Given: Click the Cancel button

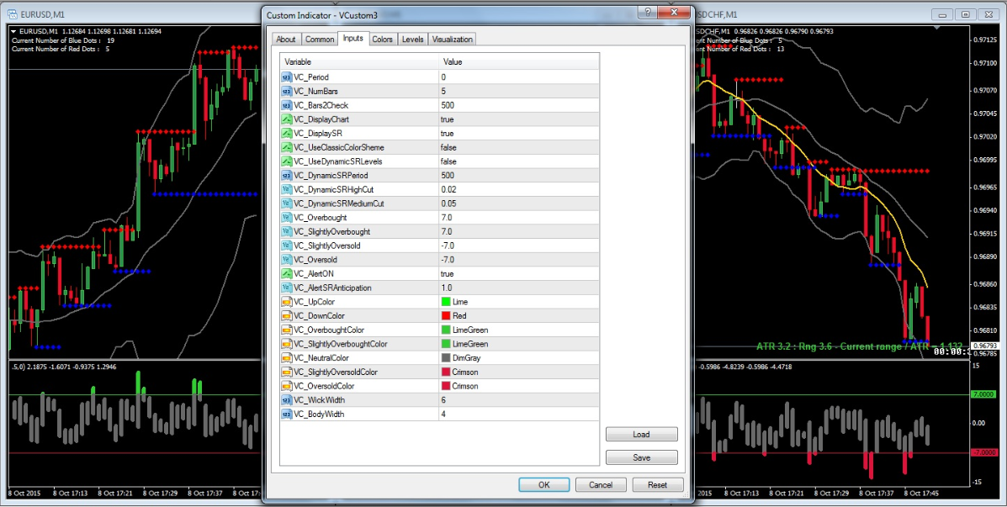Looking at the screenshot, I should 602,485.
